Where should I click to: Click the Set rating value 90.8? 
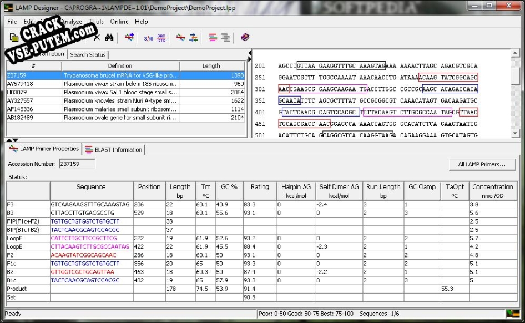(x=249, y=297)
